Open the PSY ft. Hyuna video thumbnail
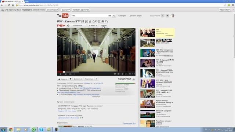235x132 pixels. 148,63
